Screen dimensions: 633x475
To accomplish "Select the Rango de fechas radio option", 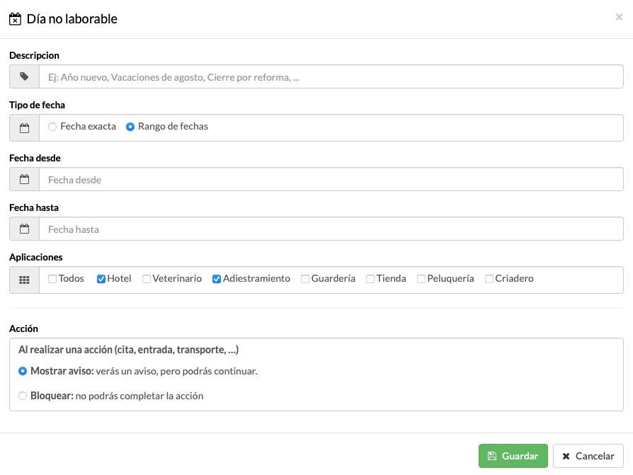I will tap(130, 127).
